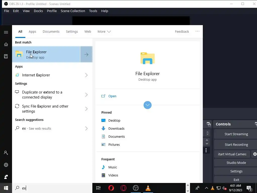Expand Duplicate or extend display chevron

pos(86,95)
